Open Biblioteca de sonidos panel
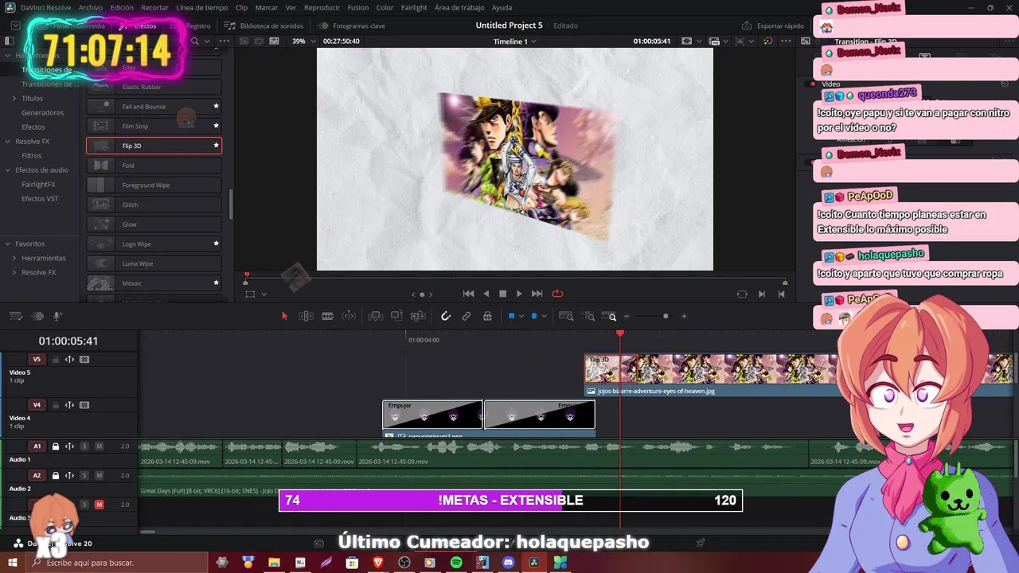 [x=264, y=25]
